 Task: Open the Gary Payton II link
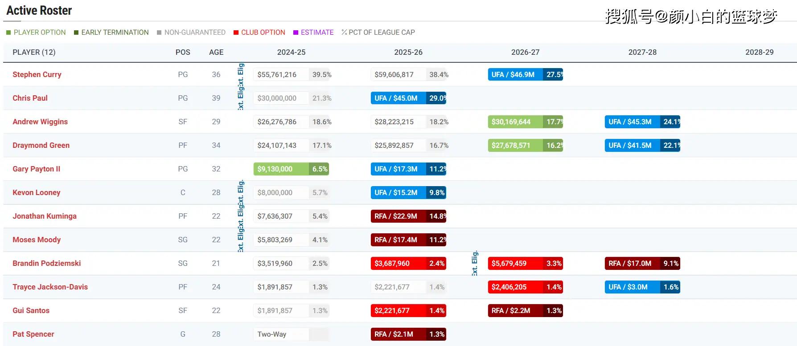click(x=36, y=169)
